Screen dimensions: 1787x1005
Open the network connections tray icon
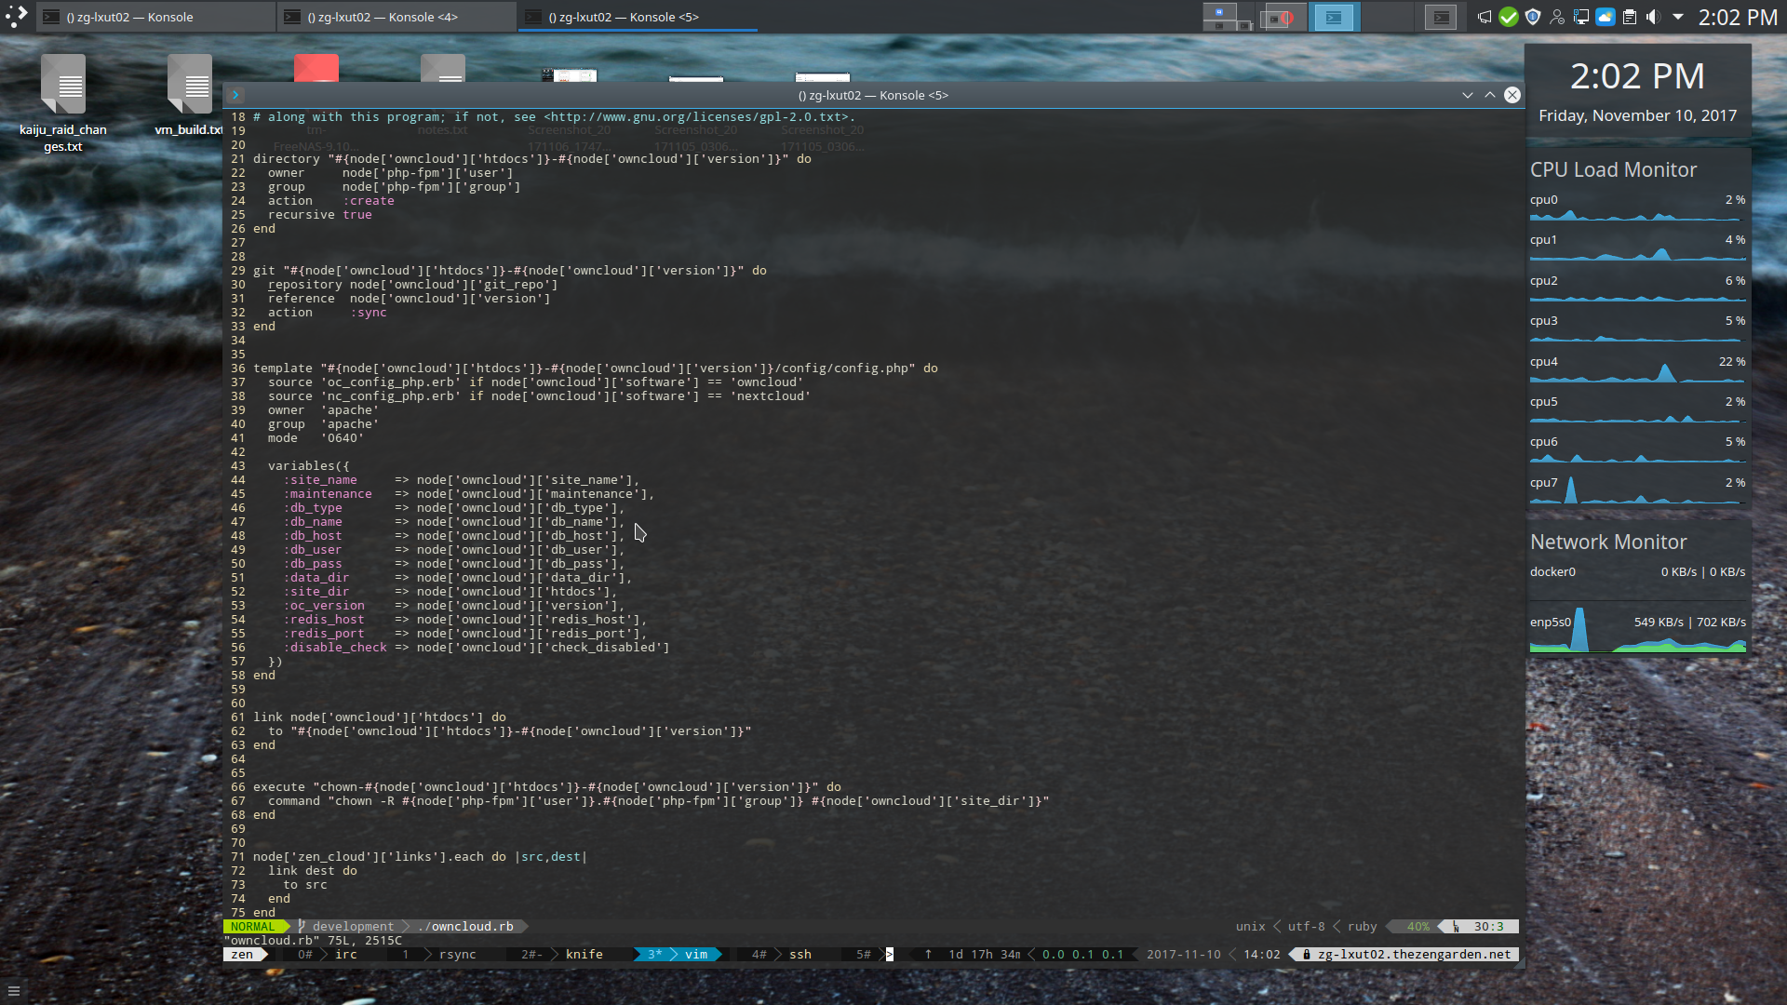(x=1581, y=17)
